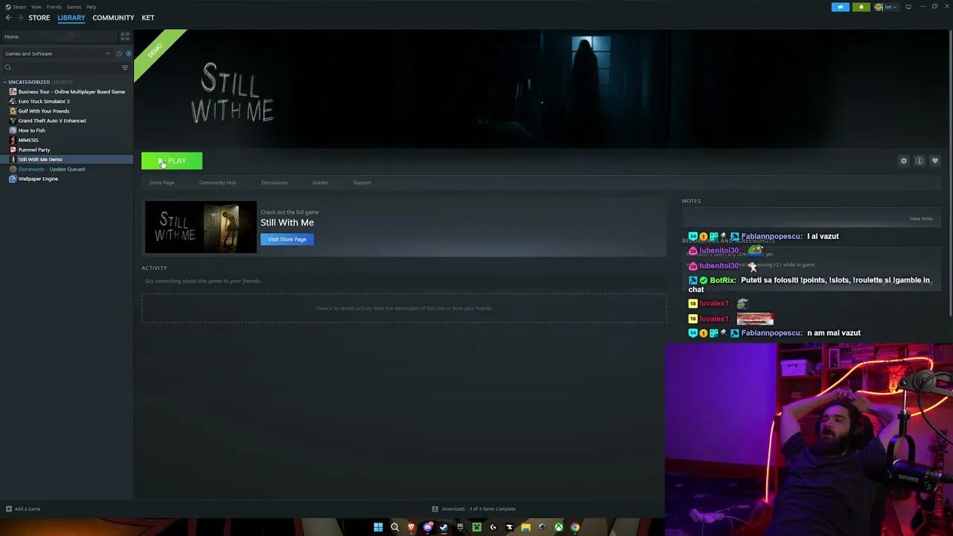Open the View menu
Screen dimensions: 953x536
coord(36,7)
